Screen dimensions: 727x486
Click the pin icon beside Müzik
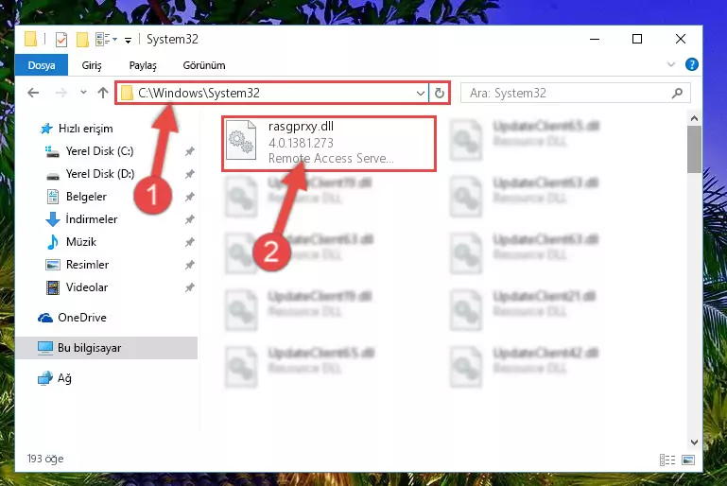(189, 242)
